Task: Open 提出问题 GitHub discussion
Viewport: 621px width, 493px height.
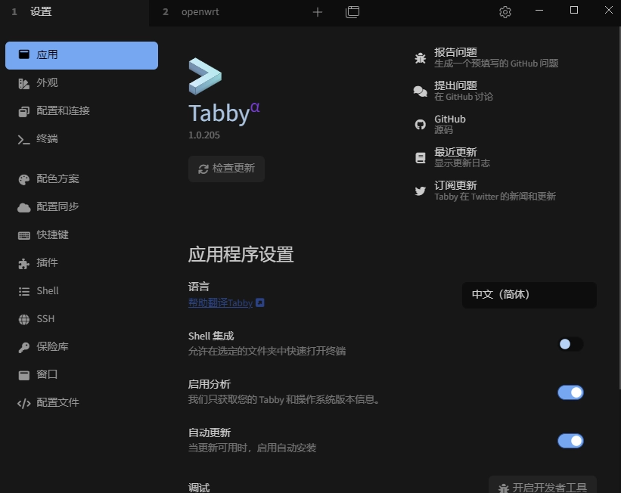Action: click(464, 91)
